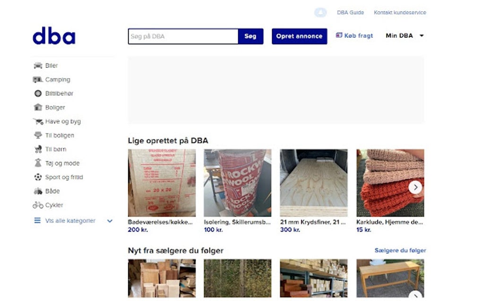Select the Camping caravan icon
482x301 pixels.
(x=37, y=79)
